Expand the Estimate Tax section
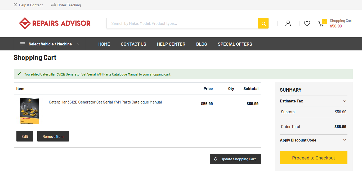Screen dimensions: 362x179 point(345,101)
